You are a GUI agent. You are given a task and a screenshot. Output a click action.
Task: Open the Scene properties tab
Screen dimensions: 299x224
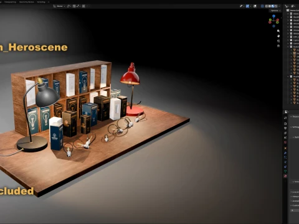point(285,138)
